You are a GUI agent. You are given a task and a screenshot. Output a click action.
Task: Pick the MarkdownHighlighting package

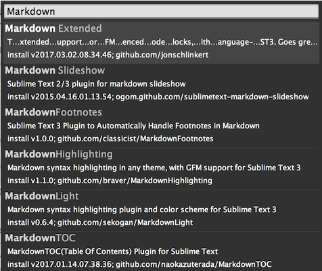pyautogui.click(x=162, y=168)
